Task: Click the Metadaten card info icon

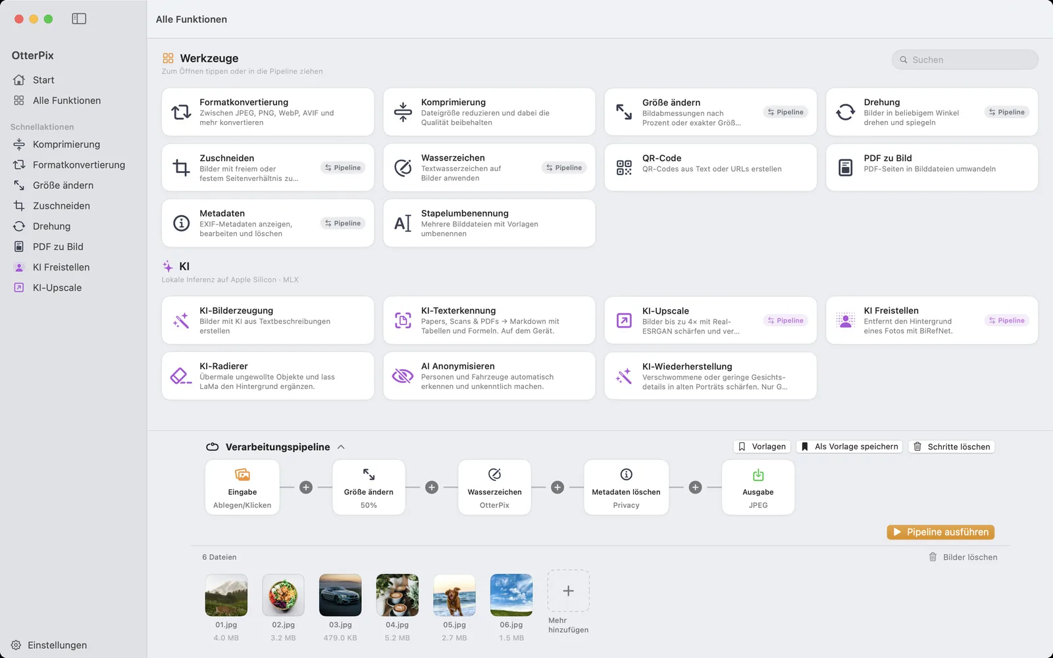Action: 181,223
